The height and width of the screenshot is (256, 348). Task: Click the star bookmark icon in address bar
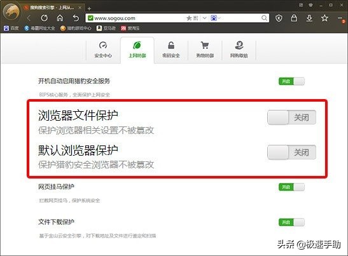pos(189,18)
